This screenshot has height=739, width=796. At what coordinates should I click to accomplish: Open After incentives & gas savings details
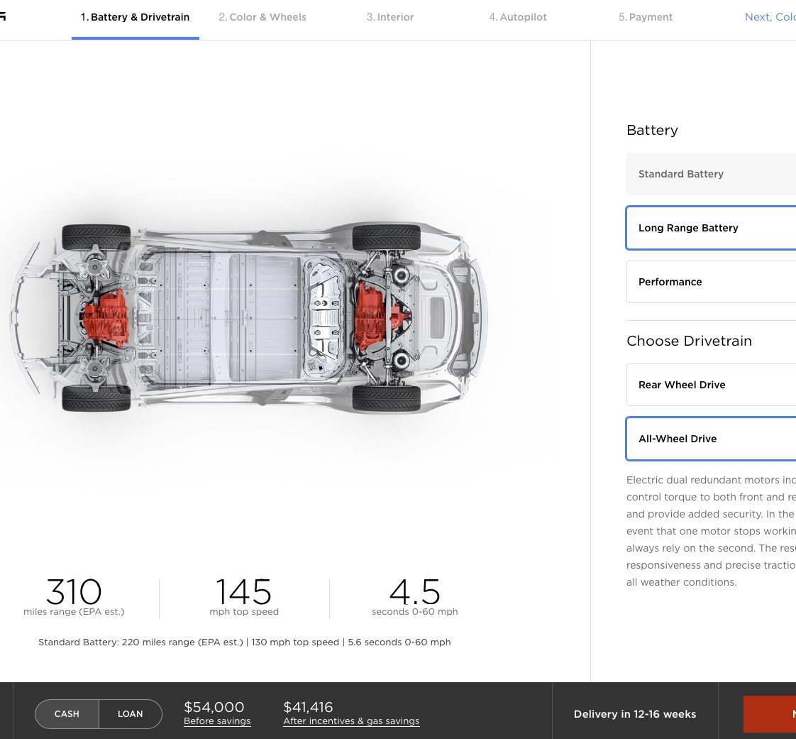tap(351, 721)
